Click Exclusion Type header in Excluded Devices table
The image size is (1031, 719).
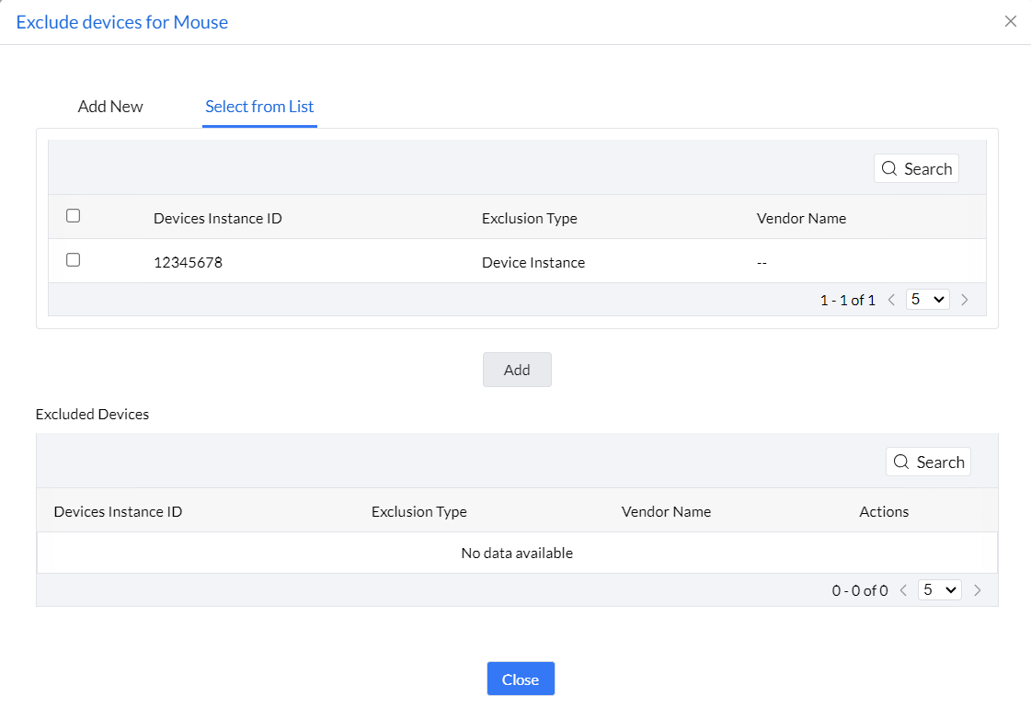click(419, 512)
